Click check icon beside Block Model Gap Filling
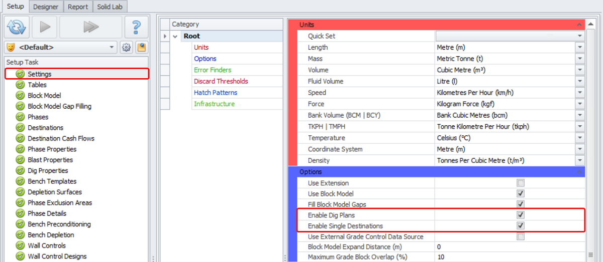The width and height of the screenshot is (603, 262). point(20,106)
